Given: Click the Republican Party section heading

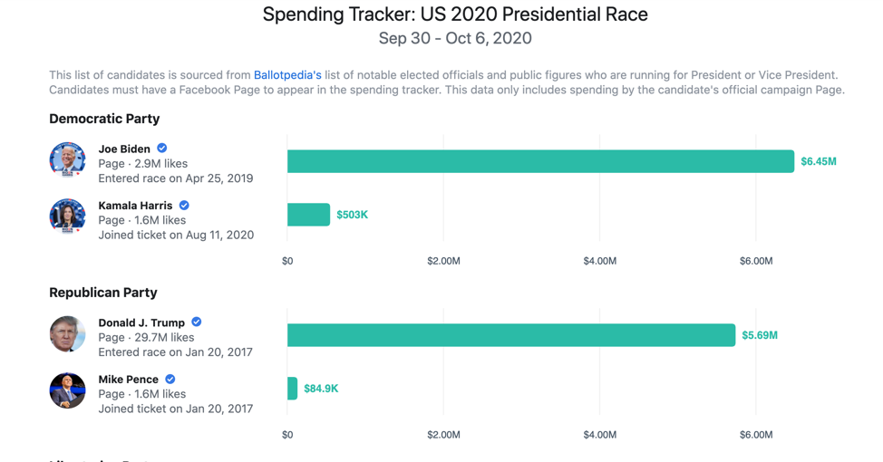Looking at the screenshot, I should (x=103, y=293).
